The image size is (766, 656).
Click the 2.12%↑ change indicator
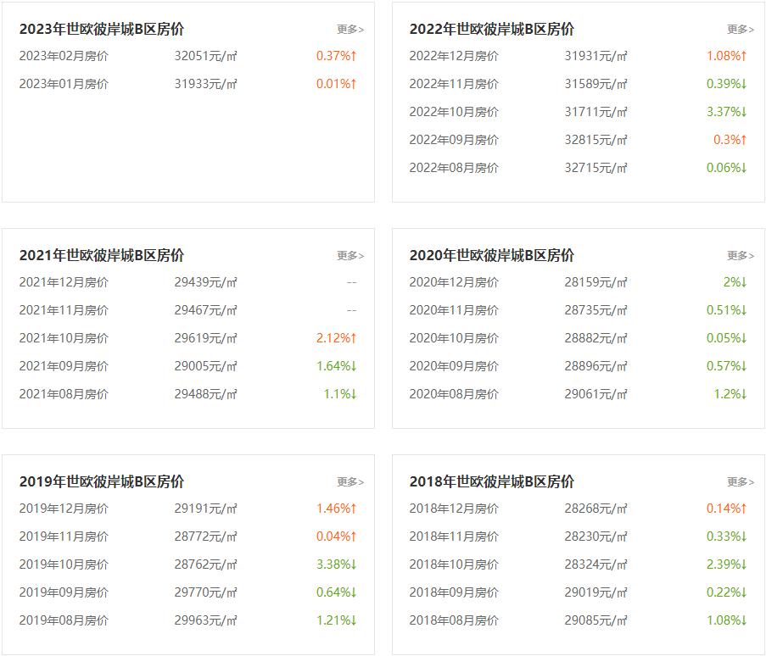(336, 338)
